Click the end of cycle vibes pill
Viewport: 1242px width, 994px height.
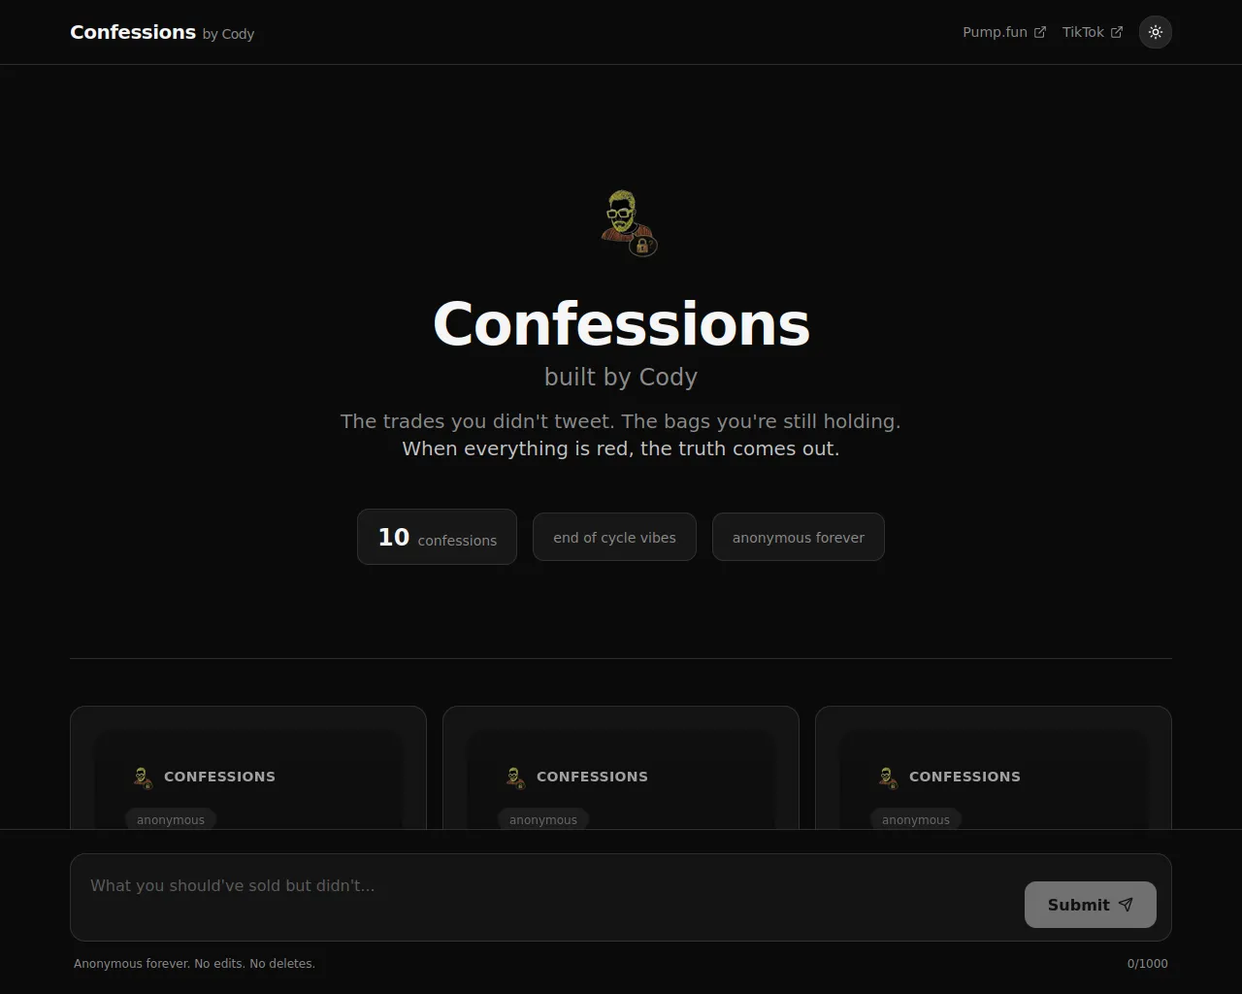(x=614, y=537)
